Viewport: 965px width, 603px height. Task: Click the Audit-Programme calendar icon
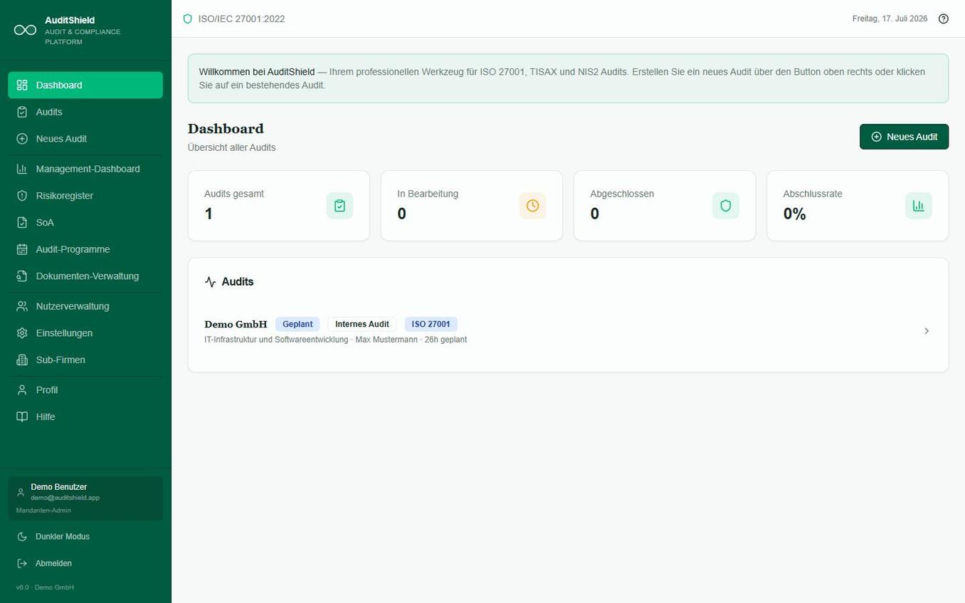(x=22, y=249)
